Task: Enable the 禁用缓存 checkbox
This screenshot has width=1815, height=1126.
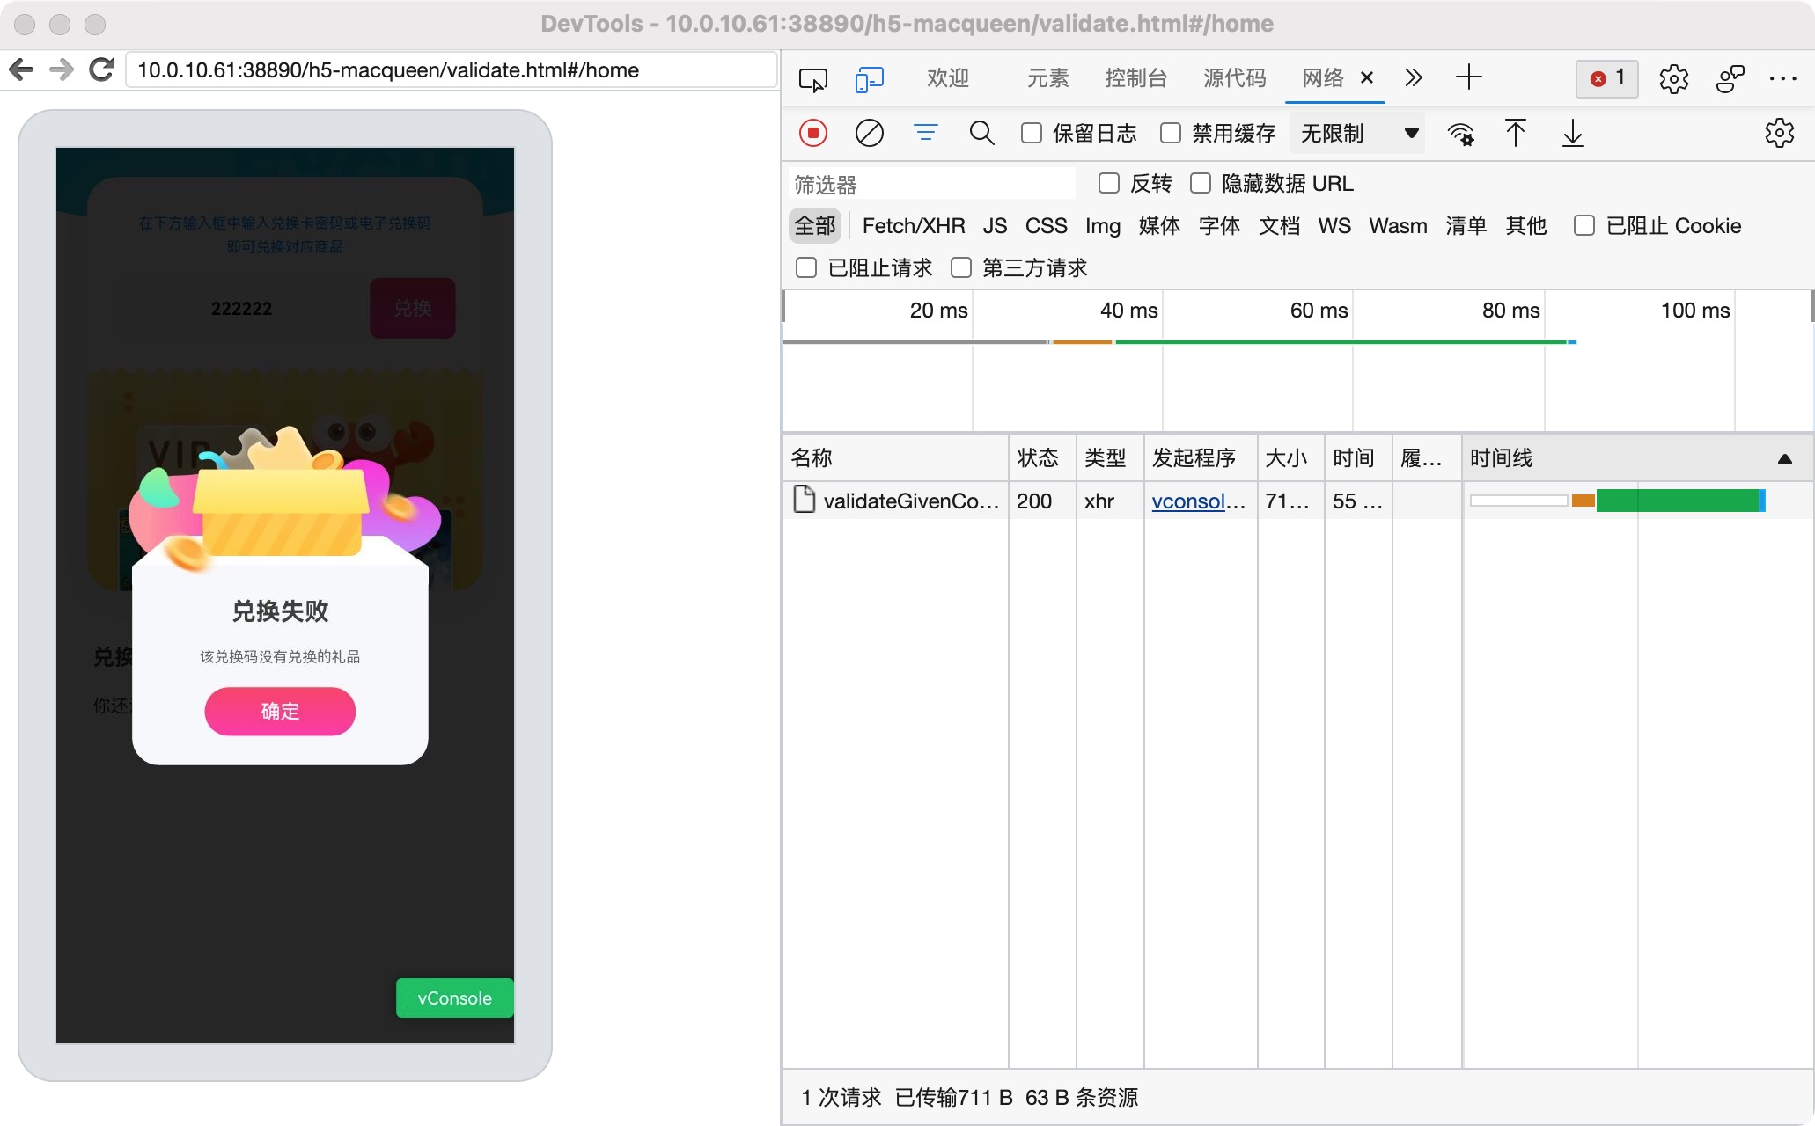Action: pos(1170,134)
